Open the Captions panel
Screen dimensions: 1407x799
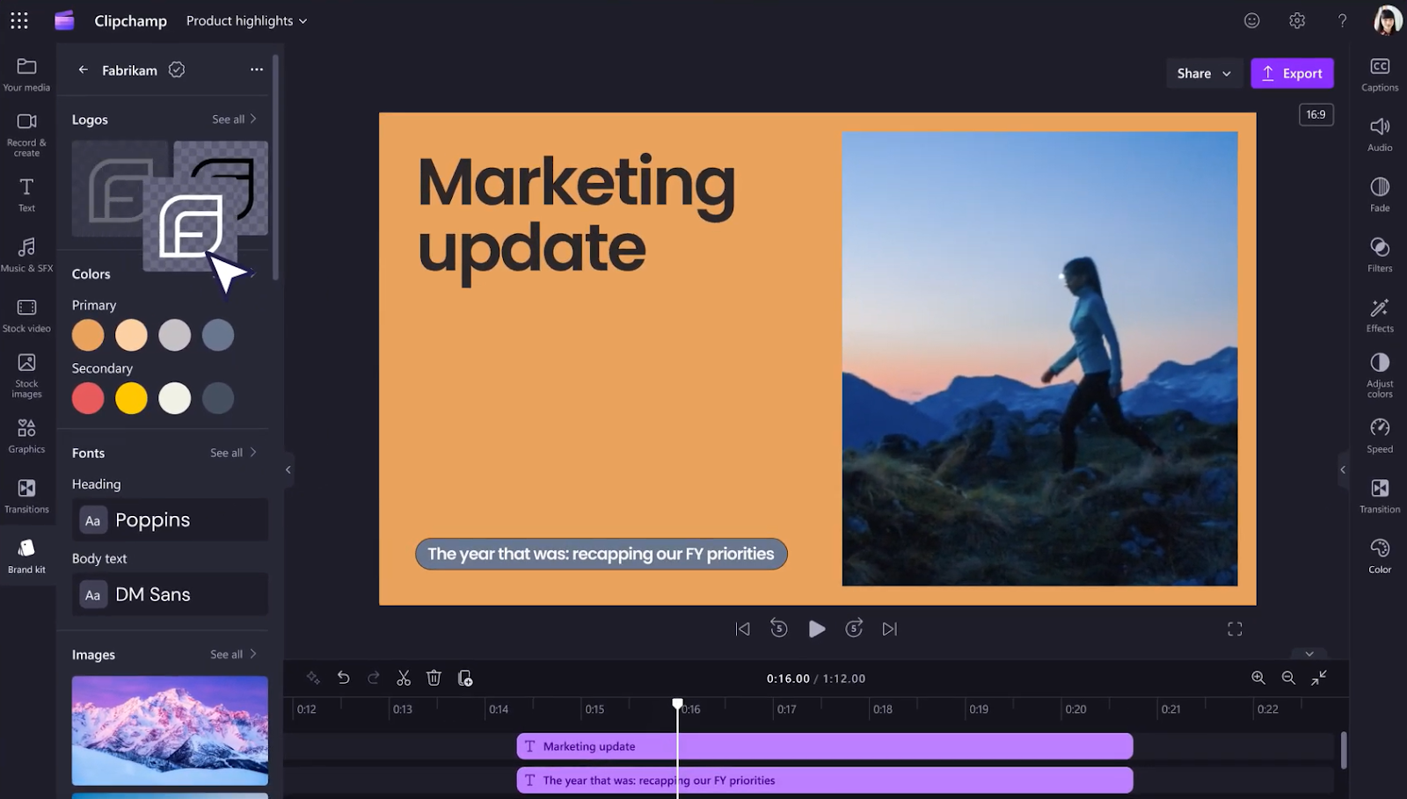coord(1379,74)
